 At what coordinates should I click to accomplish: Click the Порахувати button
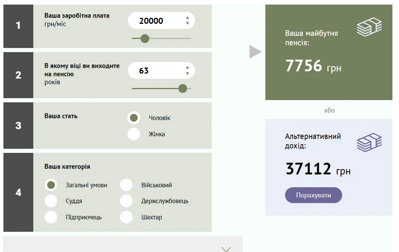click(x=313, y=195)
